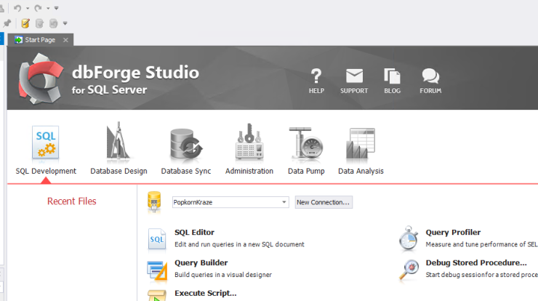Image resolution: width=538 pixels, height=301 pixels.
Task: Click the Database Design label
Action: 119,171
